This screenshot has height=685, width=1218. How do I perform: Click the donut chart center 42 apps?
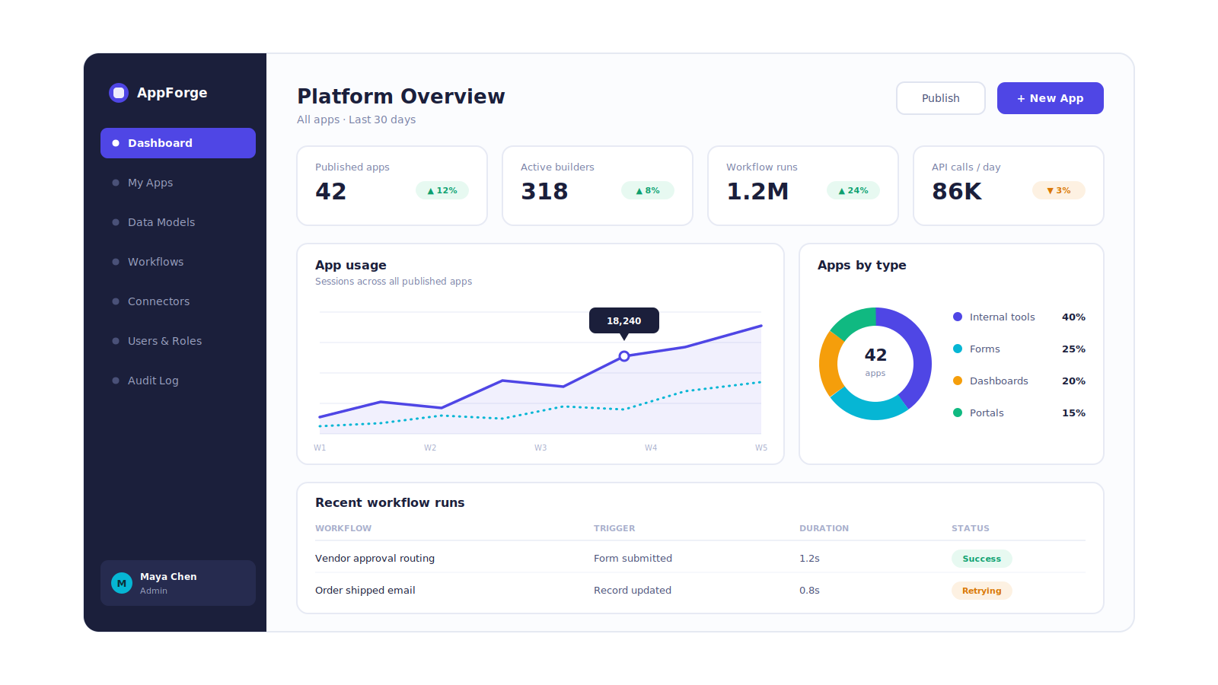875,362
